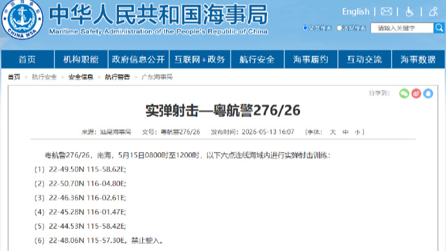Viewport: 446px width, 251px height.
Task: Select the first search-type radio button
Action: [305, 28]
